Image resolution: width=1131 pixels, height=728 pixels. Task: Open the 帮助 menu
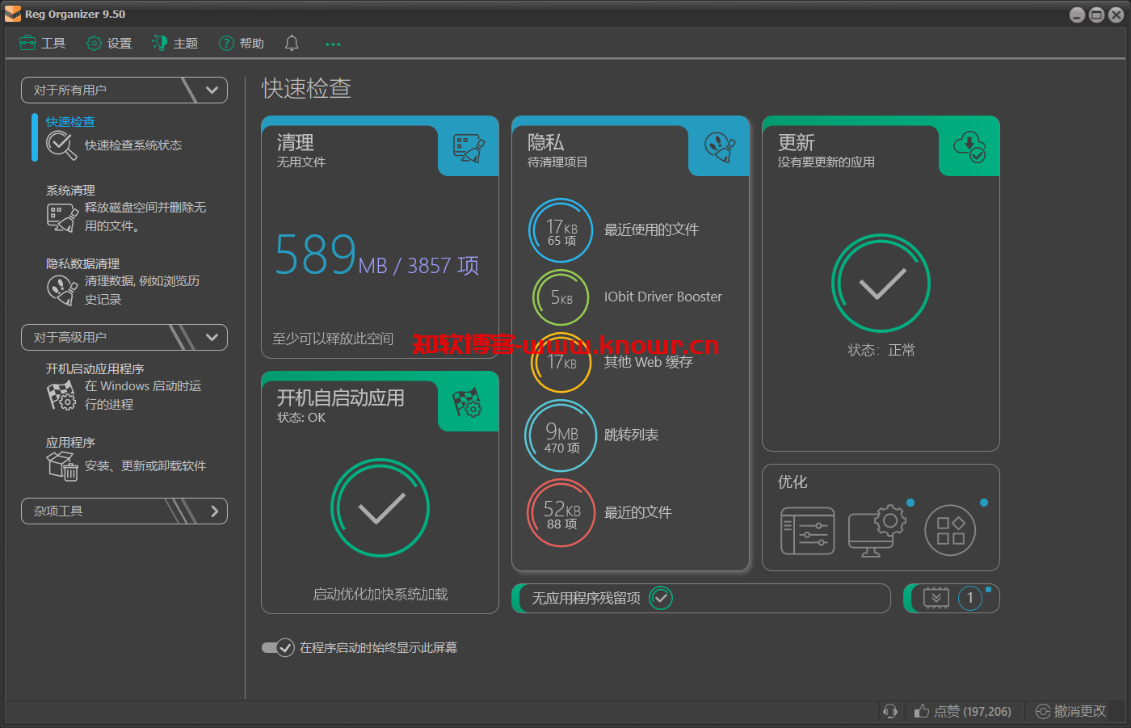tap(242, 43)
